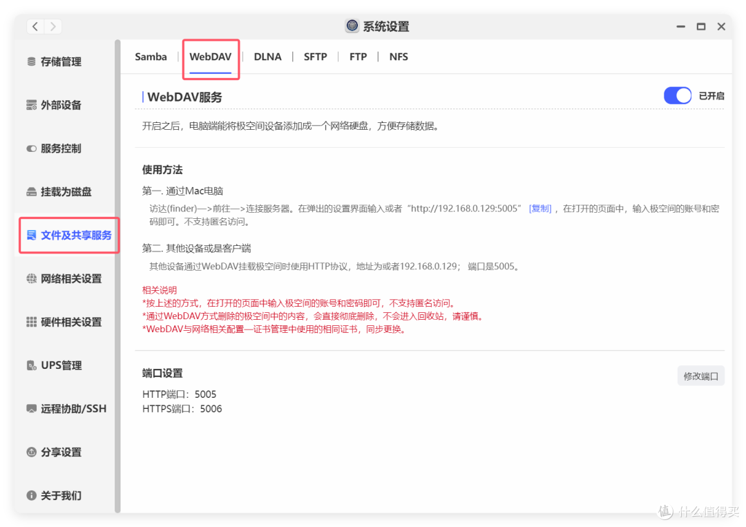Click the 网络相关设置 globe icon
746x527 pixels.
pos(31,279)
